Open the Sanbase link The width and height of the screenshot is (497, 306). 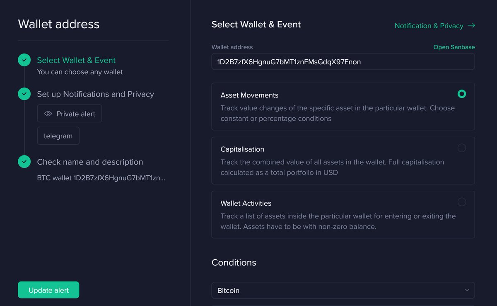[454, 47]
